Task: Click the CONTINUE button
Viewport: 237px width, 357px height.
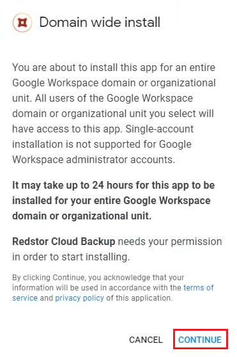Action: (200, 340)
